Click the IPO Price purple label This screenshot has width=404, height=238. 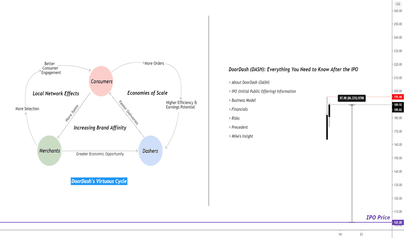point(378,217)
